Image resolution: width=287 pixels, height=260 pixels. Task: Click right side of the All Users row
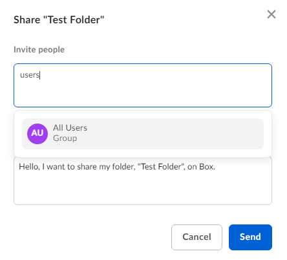(x=215, y=134)
